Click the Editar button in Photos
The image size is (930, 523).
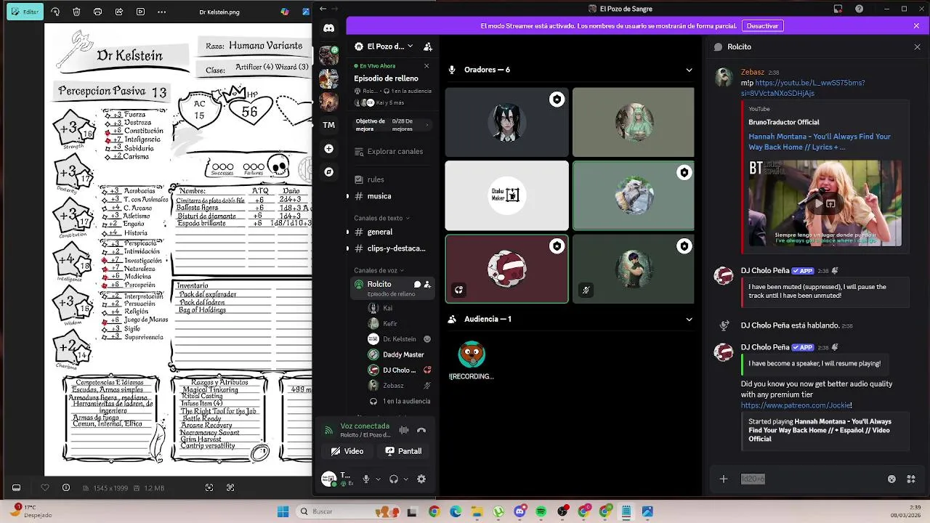[x=25, y=12]
